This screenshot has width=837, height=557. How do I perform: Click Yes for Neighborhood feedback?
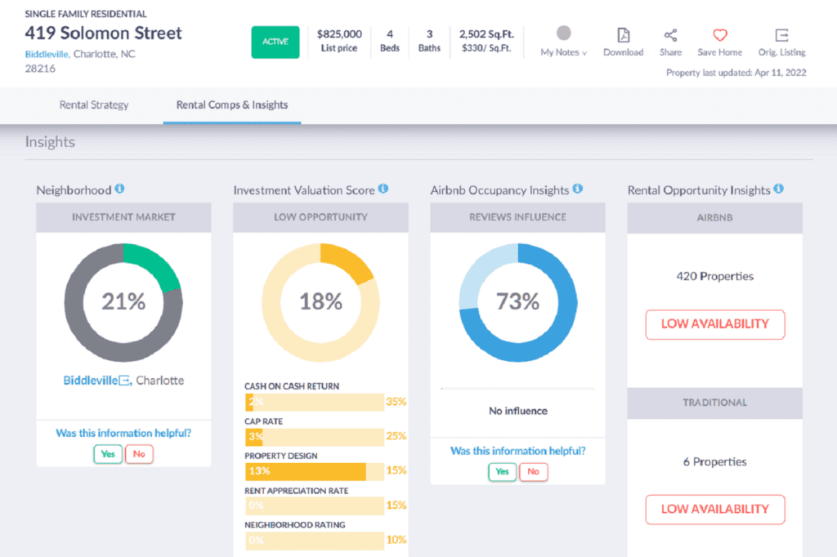coord(108,454)
